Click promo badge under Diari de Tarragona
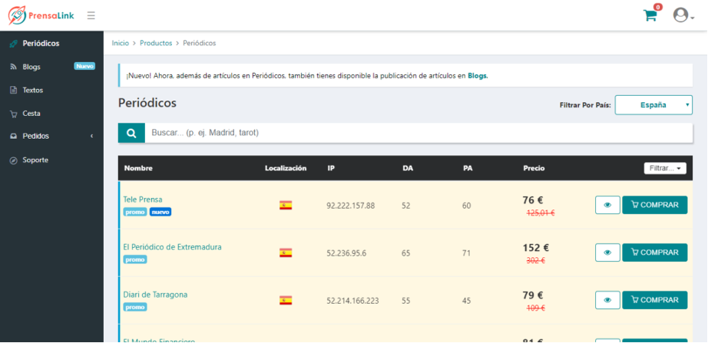The height and width of the screenshot is (343, 708). click(x=135, y=307)
